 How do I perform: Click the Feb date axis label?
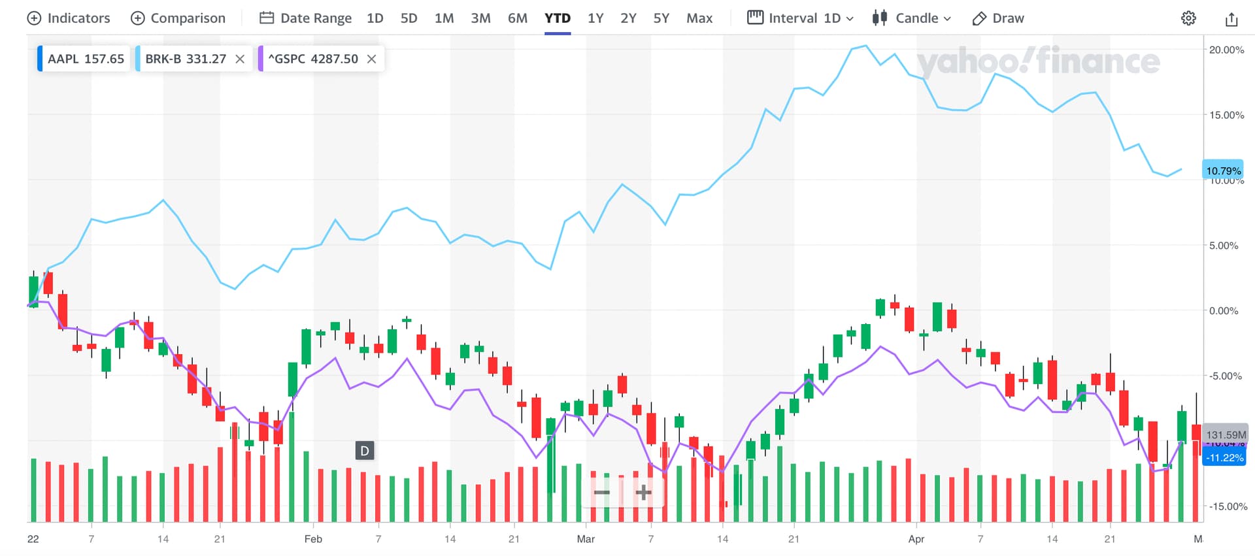313,539
